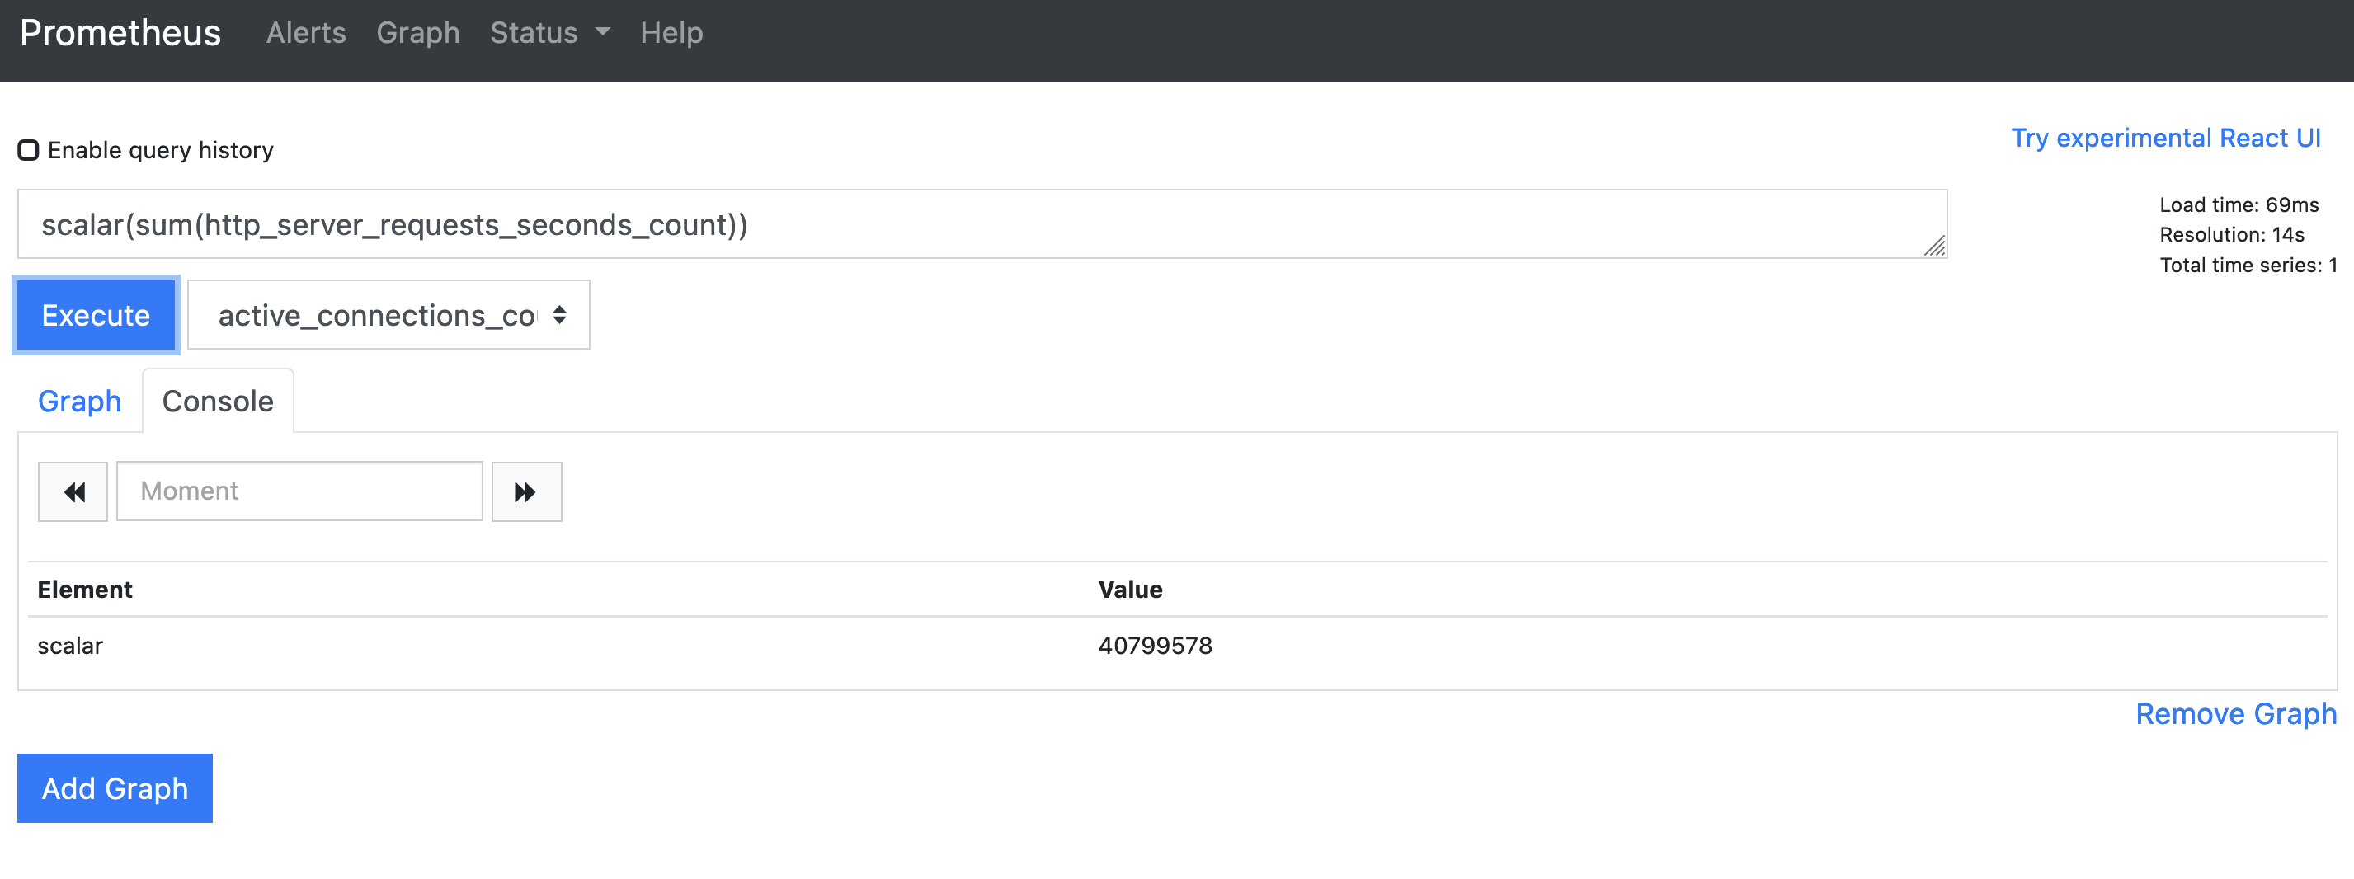This screenshot has width=2354, height=879.
Task: Open Try experimental React UI link
Action: [2166, 138]
